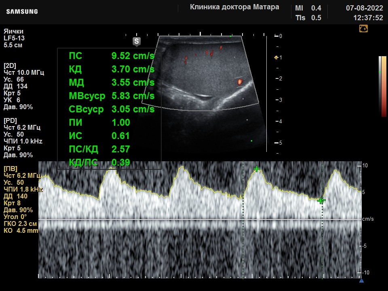
Task: Click the Ус. 66 gain value
Action: 14,80
